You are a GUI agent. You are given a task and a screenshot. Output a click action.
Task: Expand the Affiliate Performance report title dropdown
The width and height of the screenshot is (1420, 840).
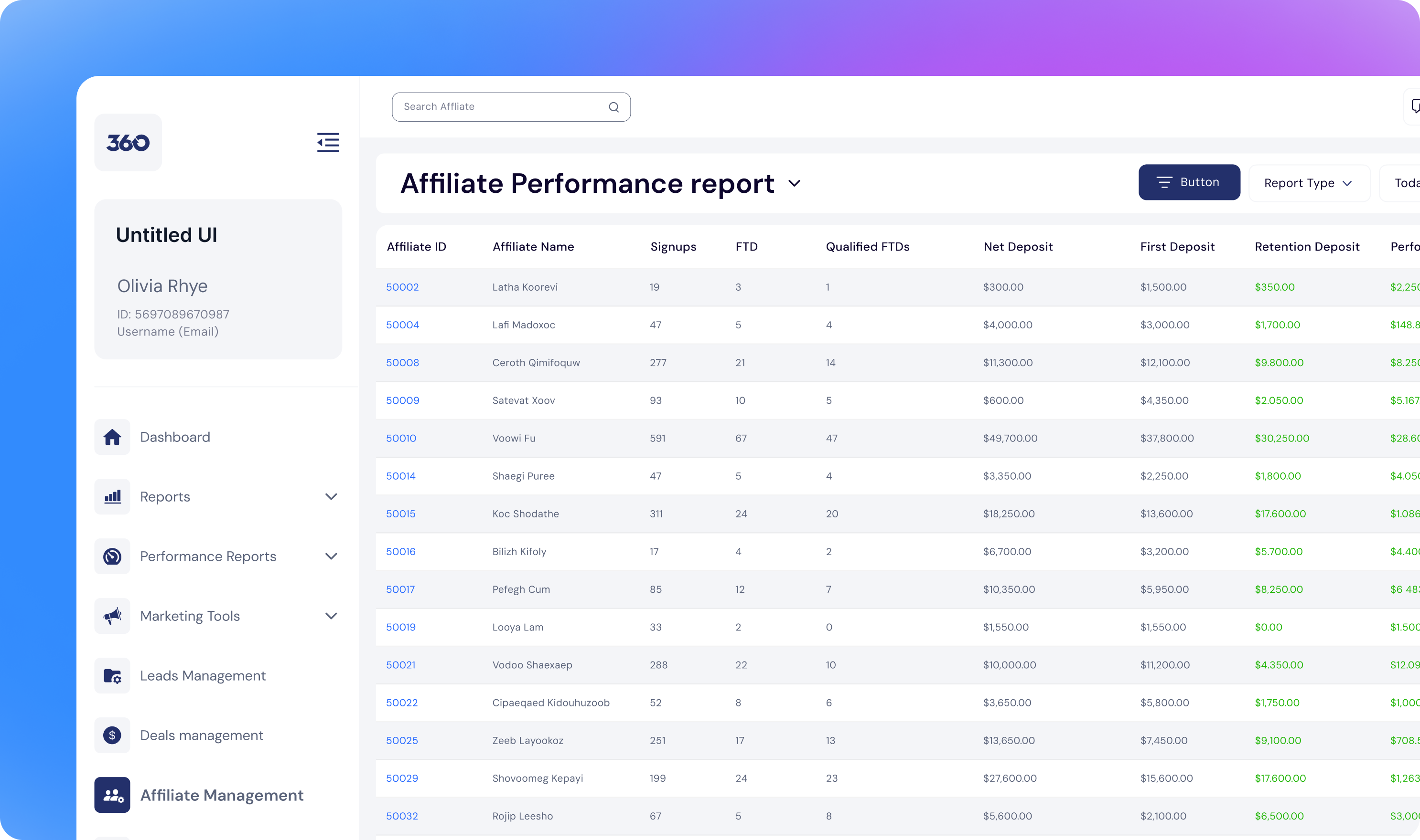pos(795,183)
